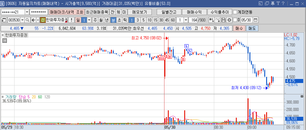Image resolution: width=306 pixels, height=130 pixels.
Task: Expand the account number dropdown
Action: (27, 12)
